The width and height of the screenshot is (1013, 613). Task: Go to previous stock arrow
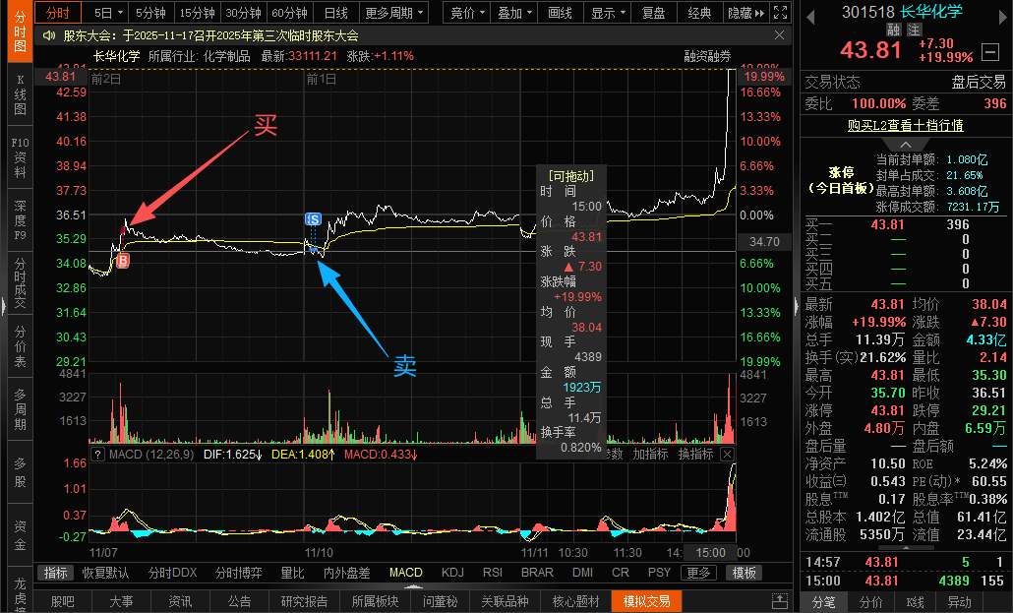point(810,18)
